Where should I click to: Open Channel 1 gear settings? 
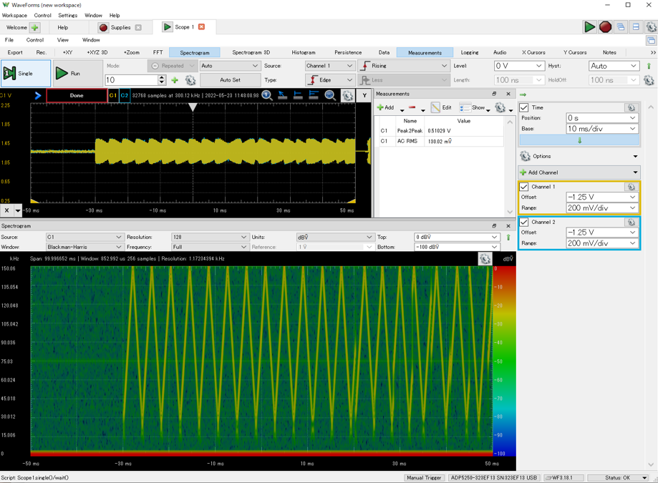(631, 187)
